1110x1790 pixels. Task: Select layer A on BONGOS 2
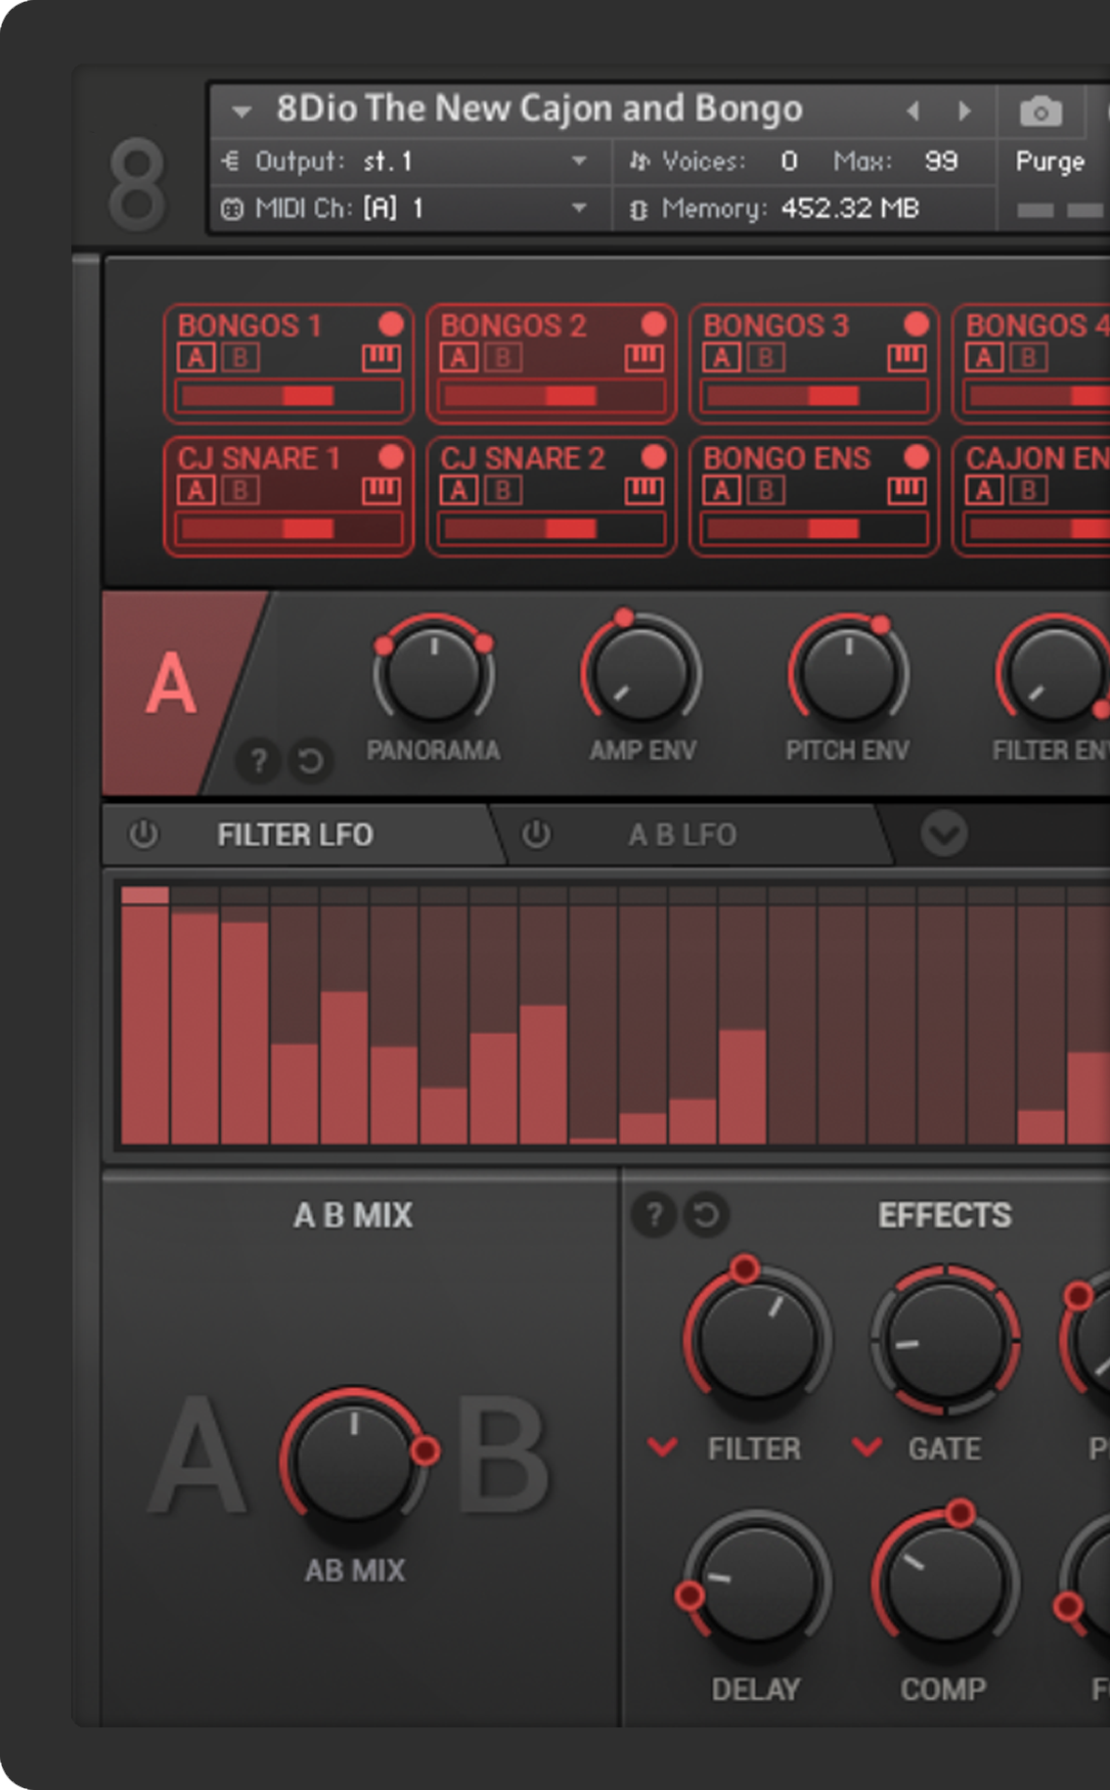(x=460, y=358)
